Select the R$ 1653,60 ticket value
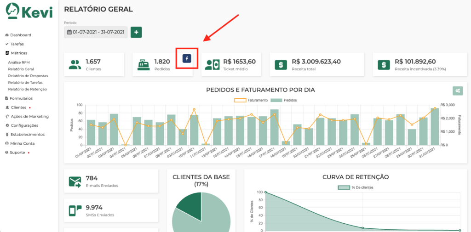The width and height of the screenshot is (471, 232). [239, 62]
